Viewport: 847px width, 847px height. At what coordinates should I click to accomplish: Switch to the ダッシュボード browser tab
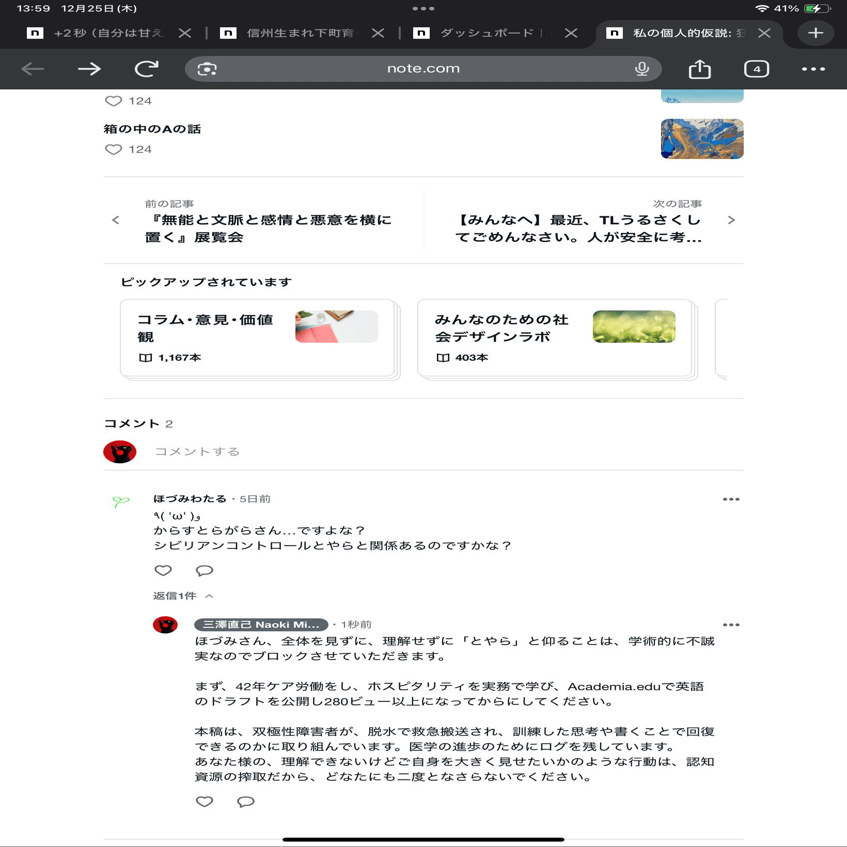(485, 33)
